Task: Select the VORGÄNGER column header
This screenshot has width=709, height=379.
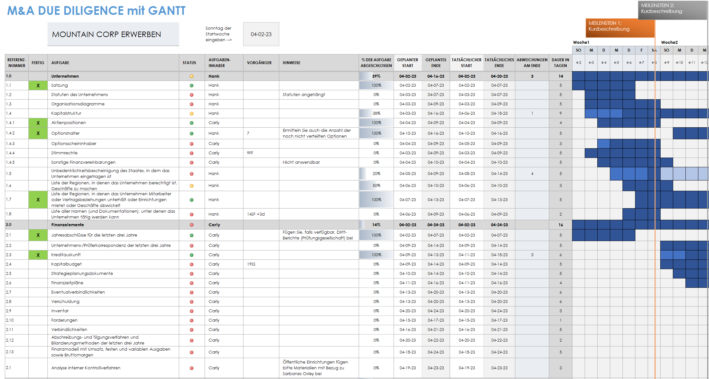Action: pyautogui.click(x=261, y=63)
